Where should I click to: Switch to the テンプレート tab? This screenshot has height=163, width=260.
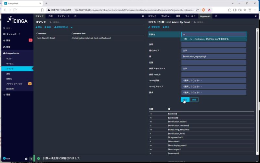(x=63, y=16)
